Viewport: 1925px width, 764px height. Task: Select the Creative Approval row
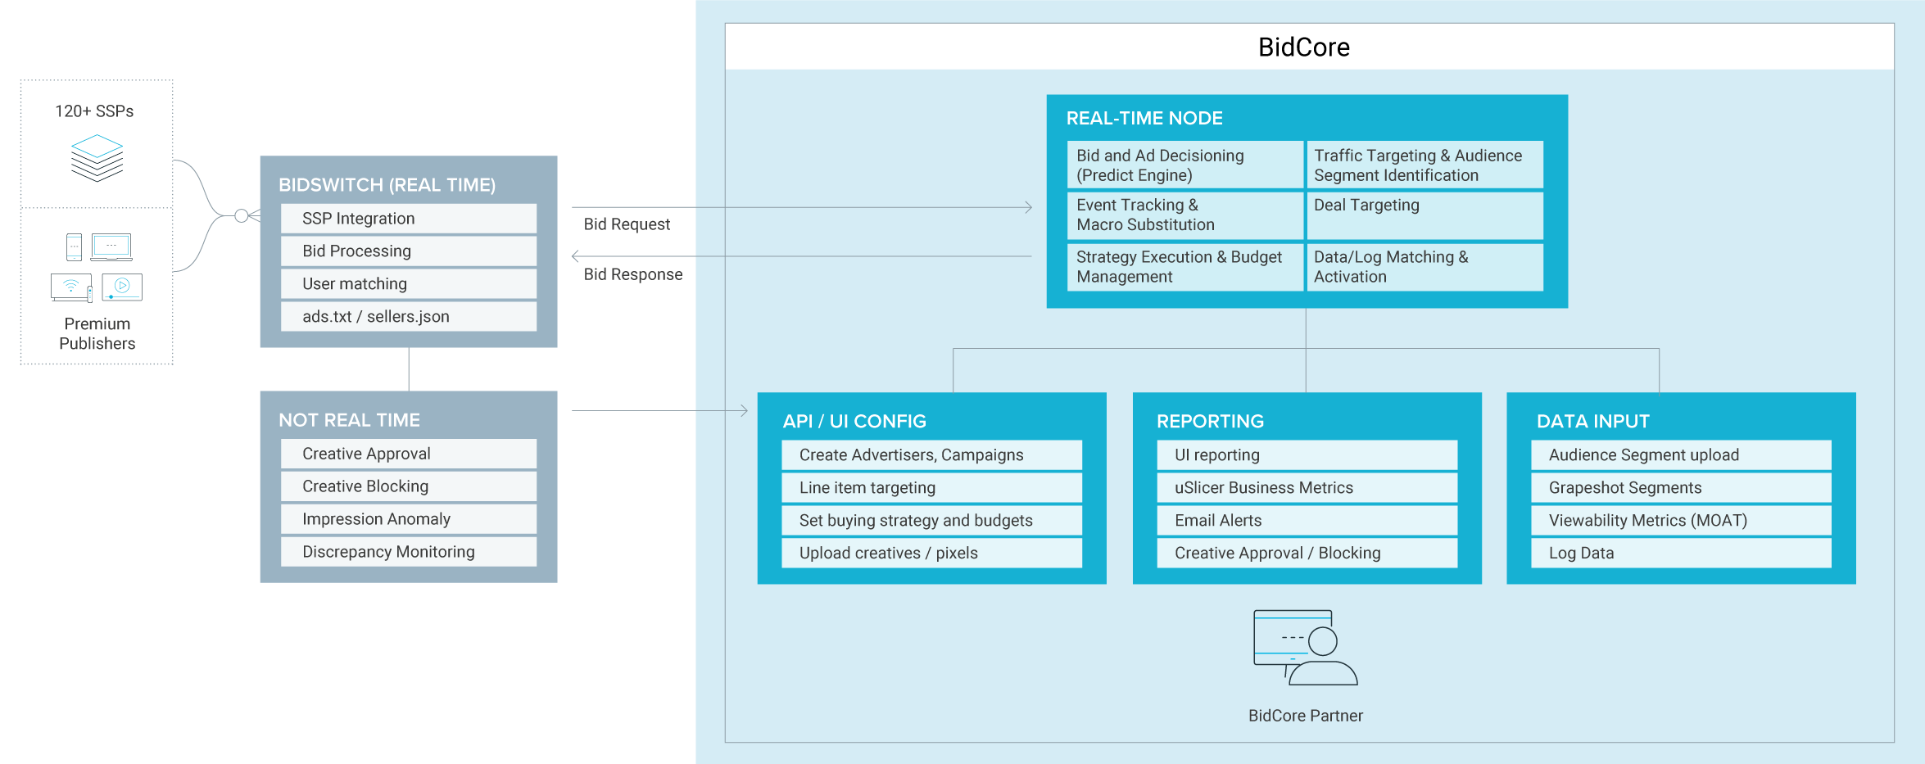pos(409,454)
